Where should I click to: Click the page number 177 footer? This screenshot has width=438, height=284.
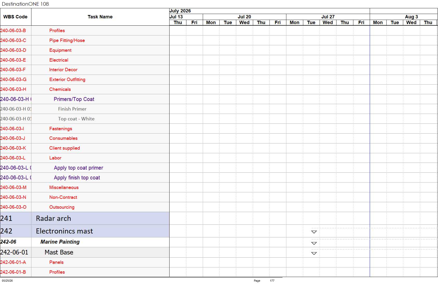(272, 281)
